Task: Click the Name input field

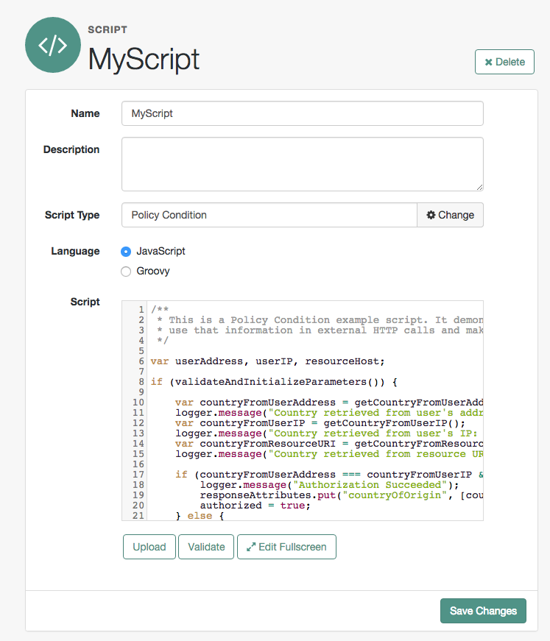Action: pyautogui.click(x=302, y=113)
